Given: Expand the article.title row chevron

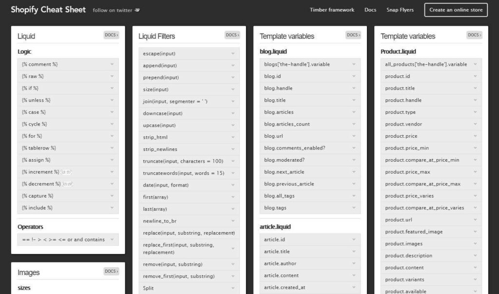Looking at the screenshot, I should tap(354, 252).
